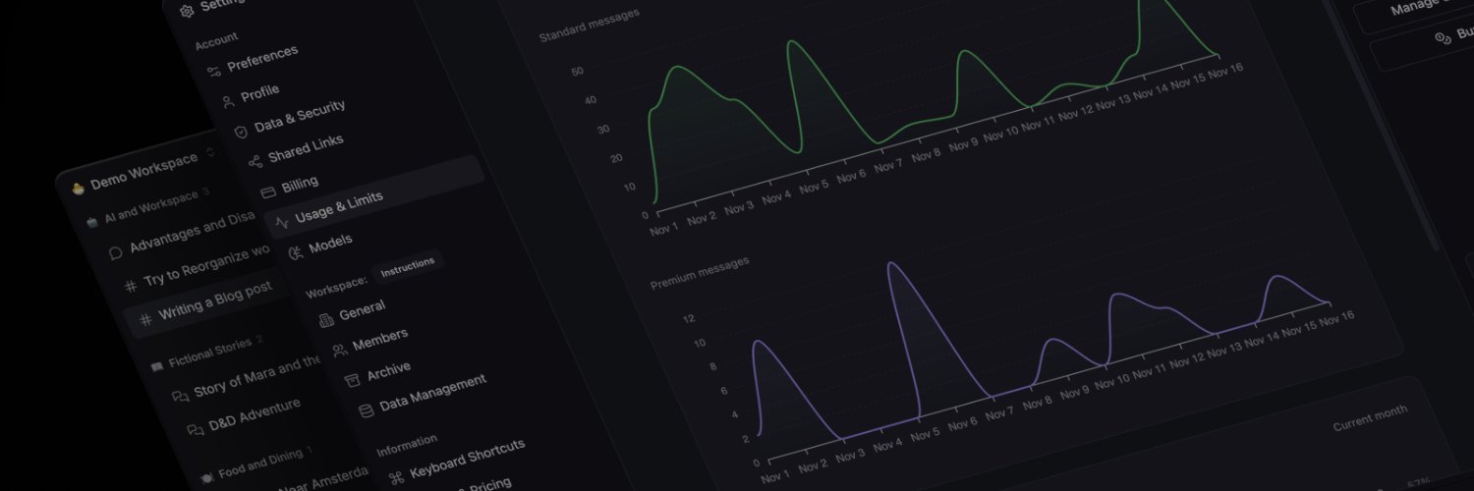Click the Standard messages chart title
1474x491 pixels.
[x=590, y=27]
